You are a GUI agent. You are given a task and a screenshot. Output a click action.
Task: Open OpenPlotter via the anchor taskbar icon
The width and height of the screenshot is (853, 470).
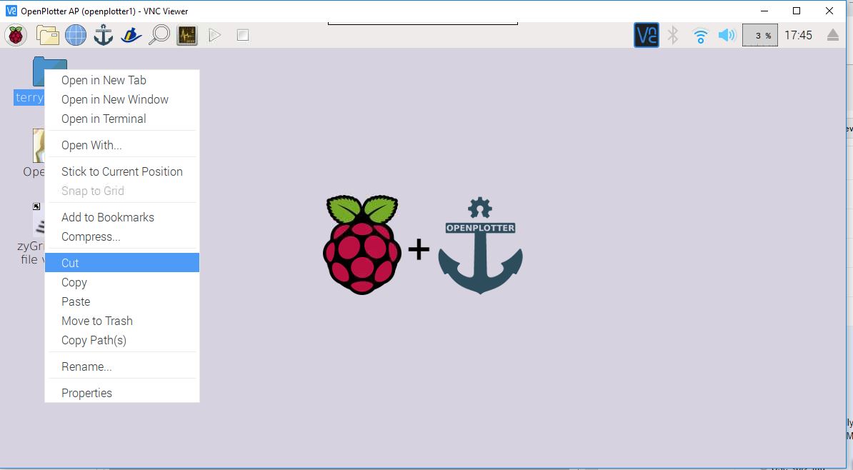[103, 34]
